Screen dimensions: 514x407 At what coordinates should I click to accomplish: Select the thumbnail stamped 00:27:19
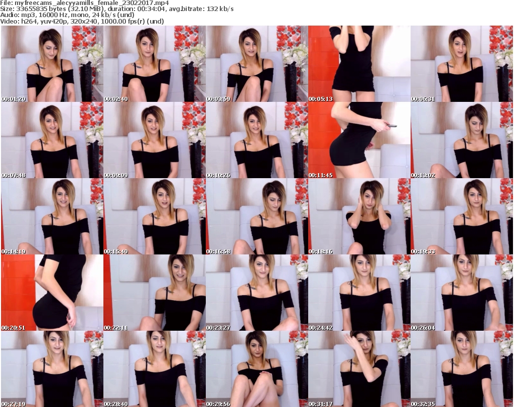52,369
